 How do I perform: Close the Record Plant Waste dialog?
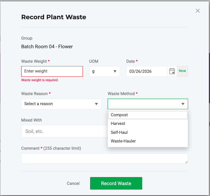pyautogui.click(x=198, y=11)
